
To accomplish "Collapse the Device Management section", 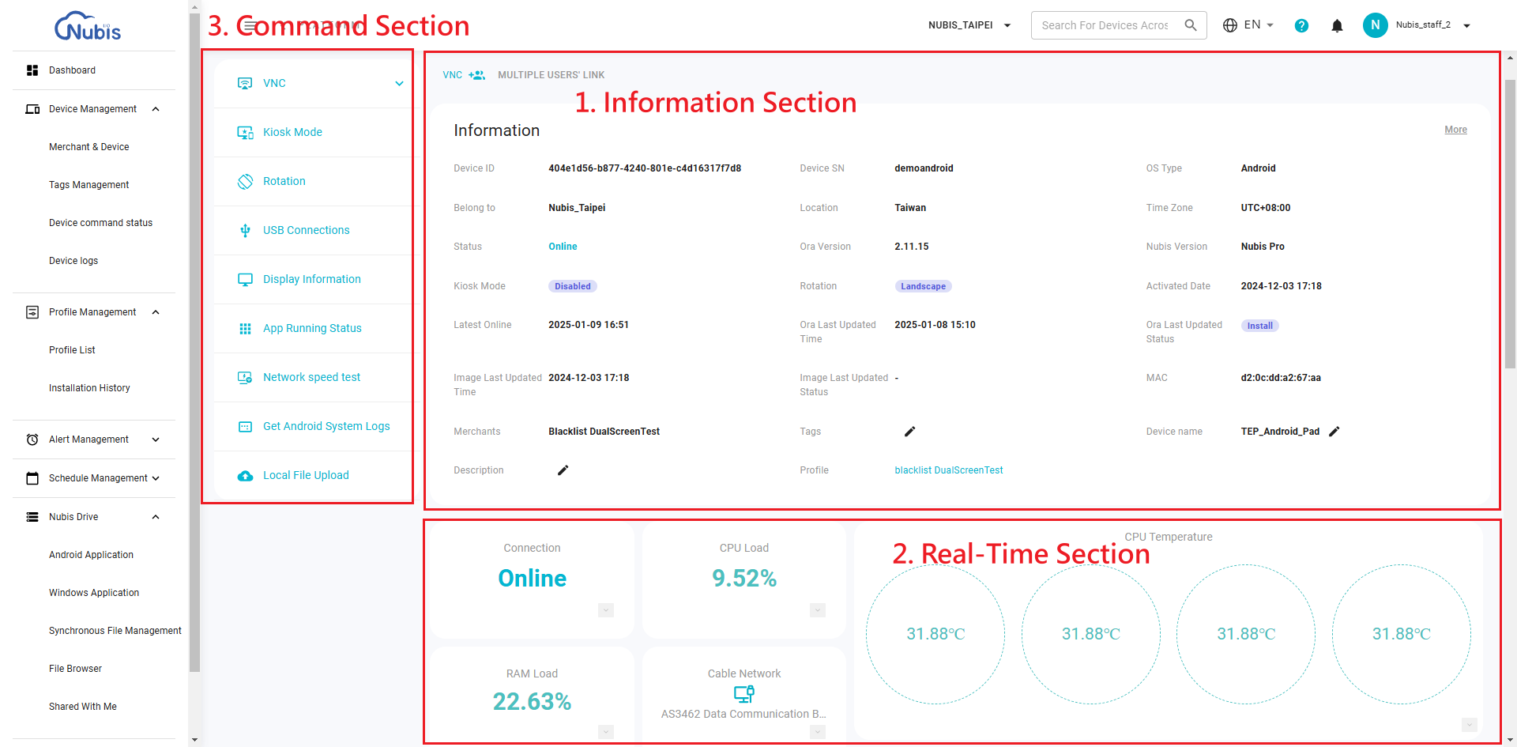I will [156, 109].
